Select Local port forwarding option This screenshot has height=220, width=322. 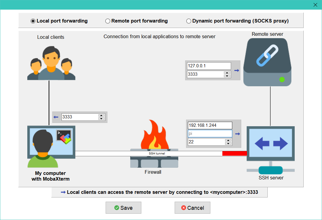point(33,21)
